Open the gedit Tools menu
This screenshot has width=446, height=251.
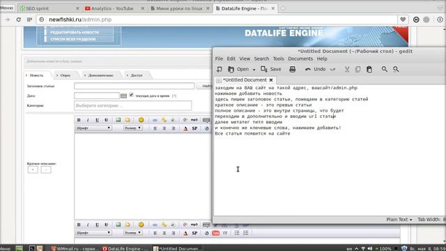[x=279, y=59]
